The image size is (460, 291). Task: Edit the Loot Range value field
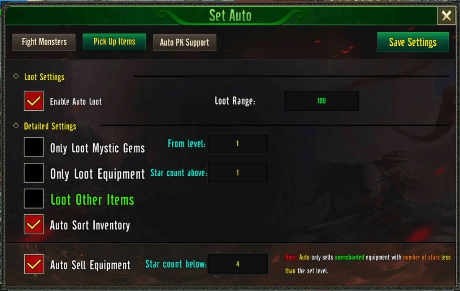pyautogui.click(x=321, y=101)
